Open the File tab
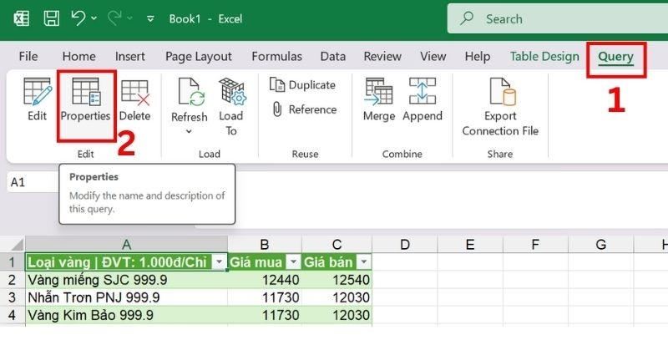 coord(28,57)
